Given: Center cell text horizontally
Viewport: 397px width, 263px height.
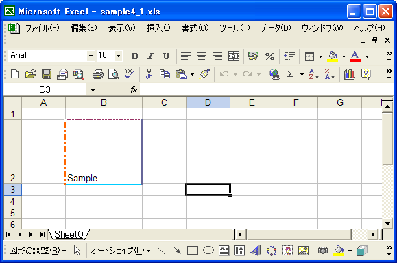Looking at the screenshot, I should pos(202,56).
